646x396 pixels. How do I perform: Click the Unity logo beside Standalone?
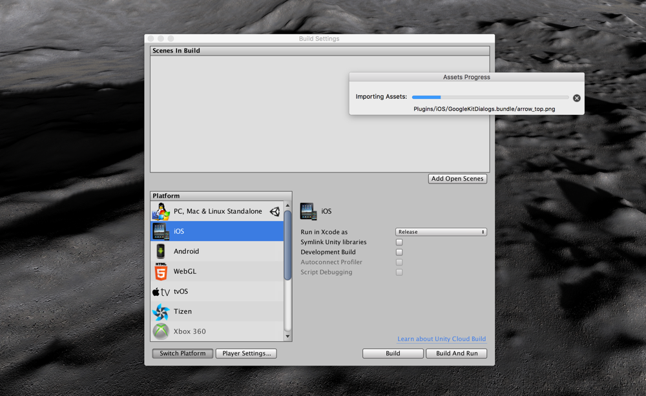pyautogui.click(x=275, y=211)
